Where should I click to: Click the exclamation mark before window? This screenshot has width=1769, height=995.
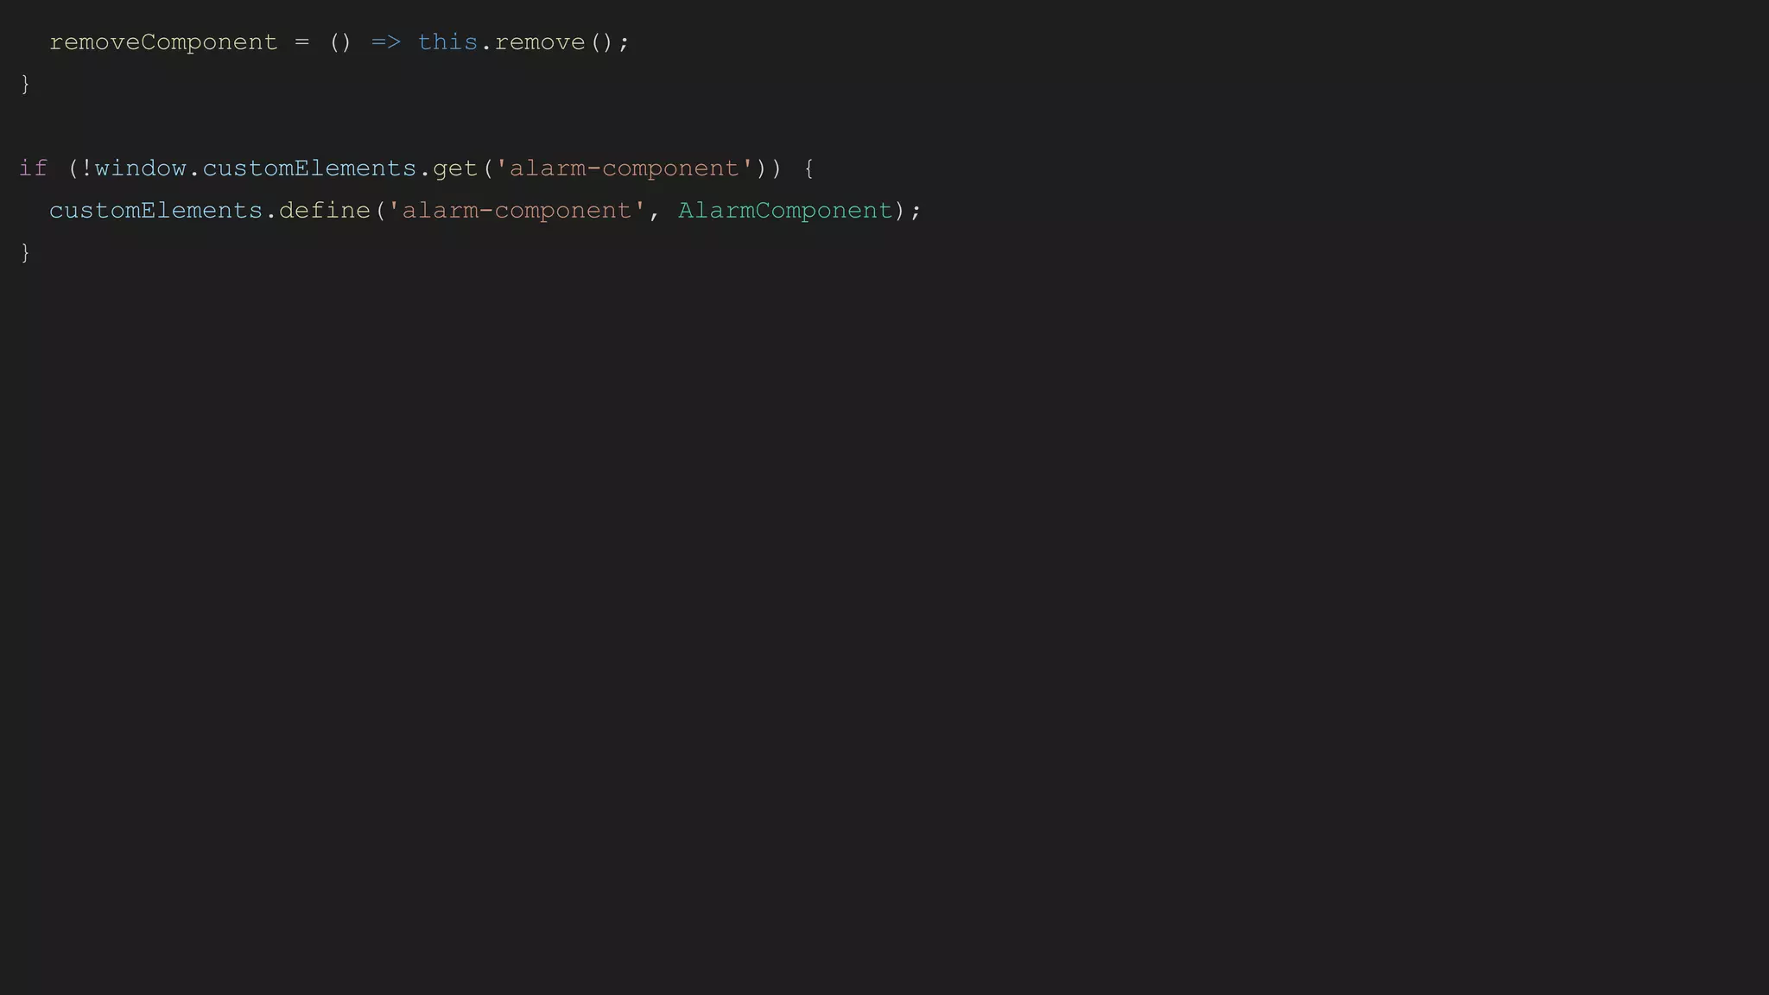86,168
